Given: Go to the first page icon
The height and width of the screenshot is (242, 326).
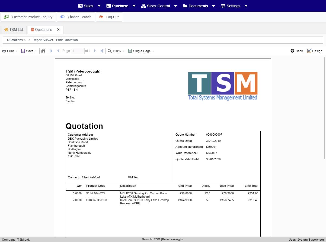Looking at the screenshot, I should pos(51,51).
